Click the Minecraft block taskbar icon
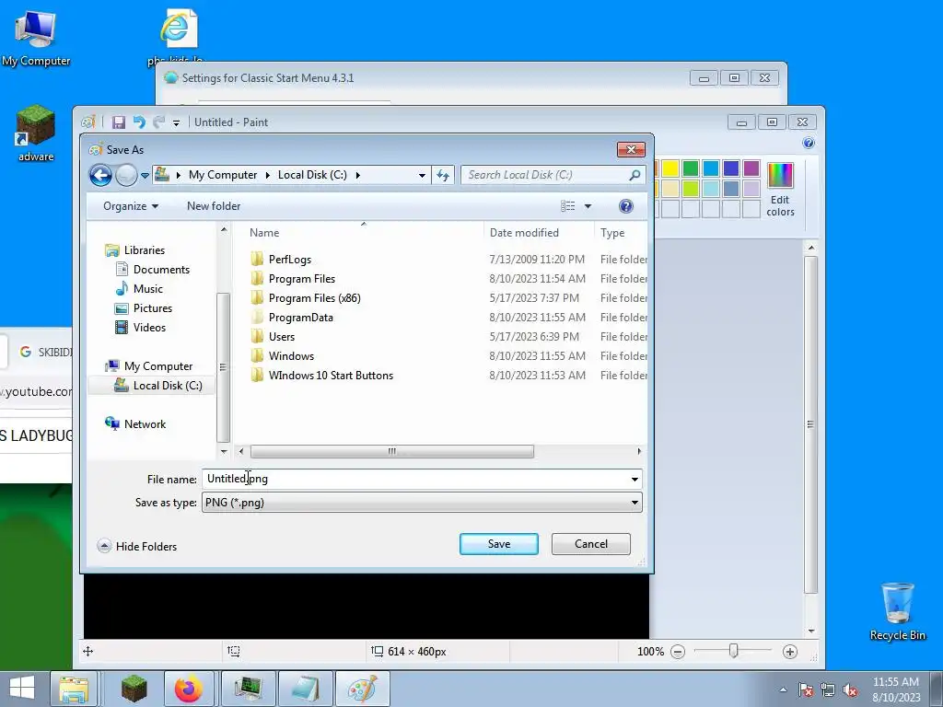The image size is (943, 707). [134, 689]
